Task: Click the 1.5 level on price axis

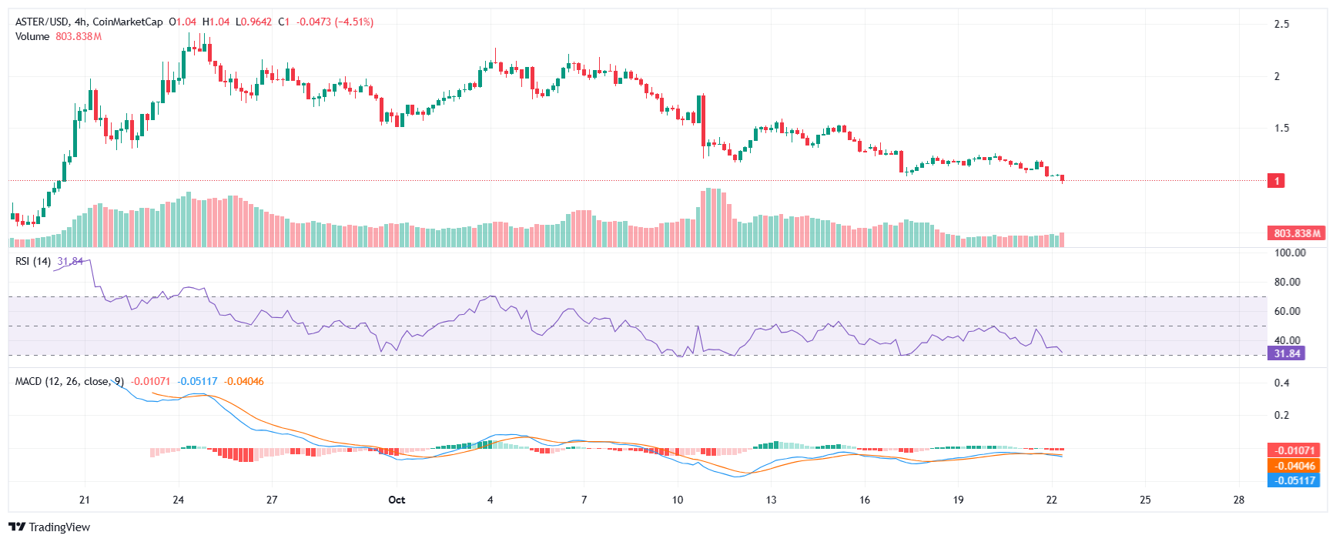Action: pos(1281,129)
